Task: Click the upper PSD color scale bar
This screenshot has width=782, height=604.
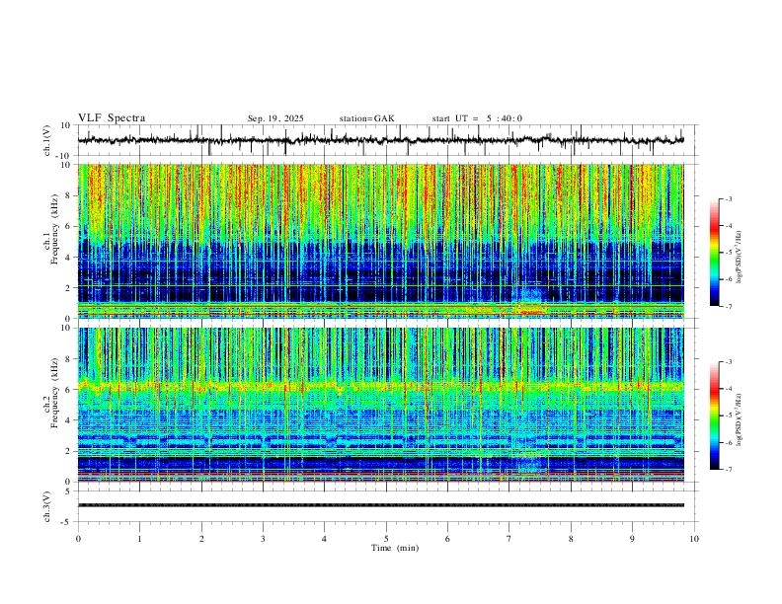Action: pos(714,253)
